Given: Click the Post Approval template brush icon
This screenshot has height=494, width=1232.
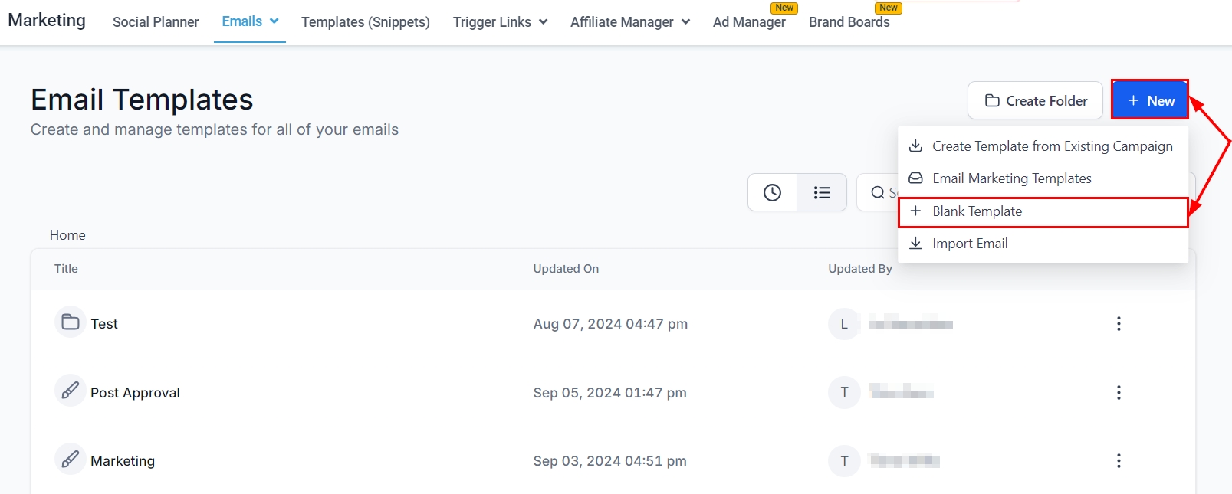Looking at the screenshot, I should tap(71, 391).
